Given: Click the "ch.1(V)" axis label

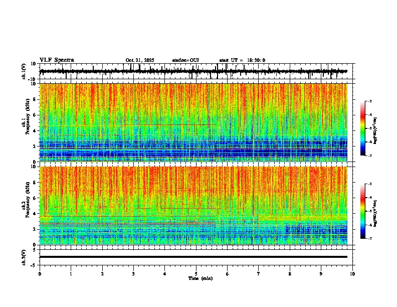Looking at the screenshot, I should [x=24, y=71].
